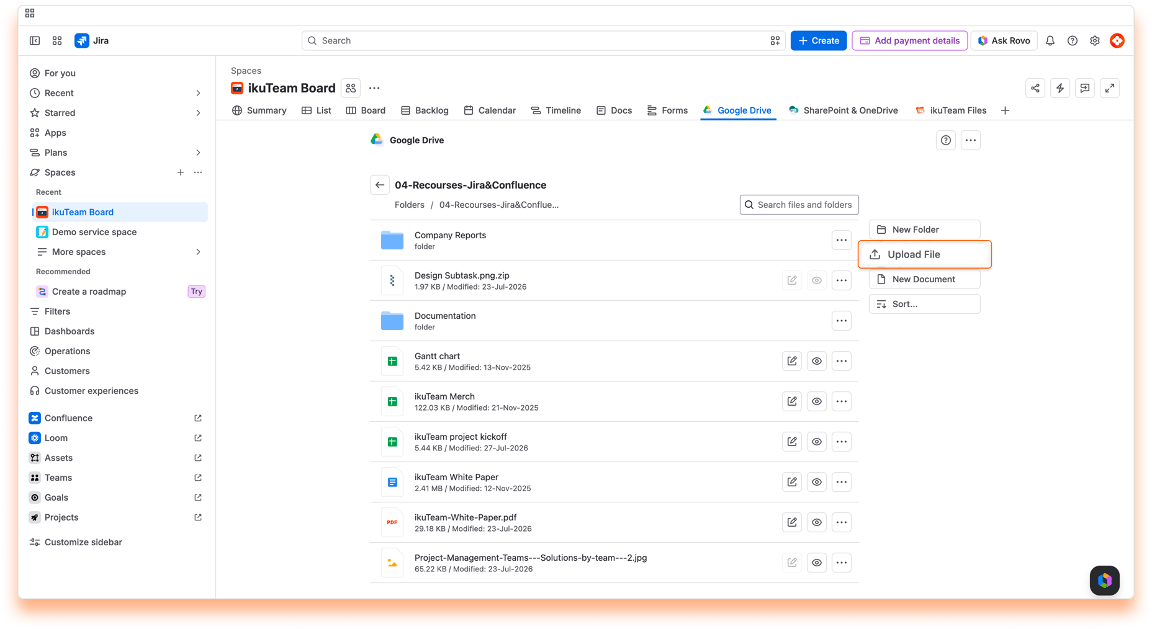Click the Search files and folders field
The height and width of the screenshot is (629, 1152).
[799, 205]
